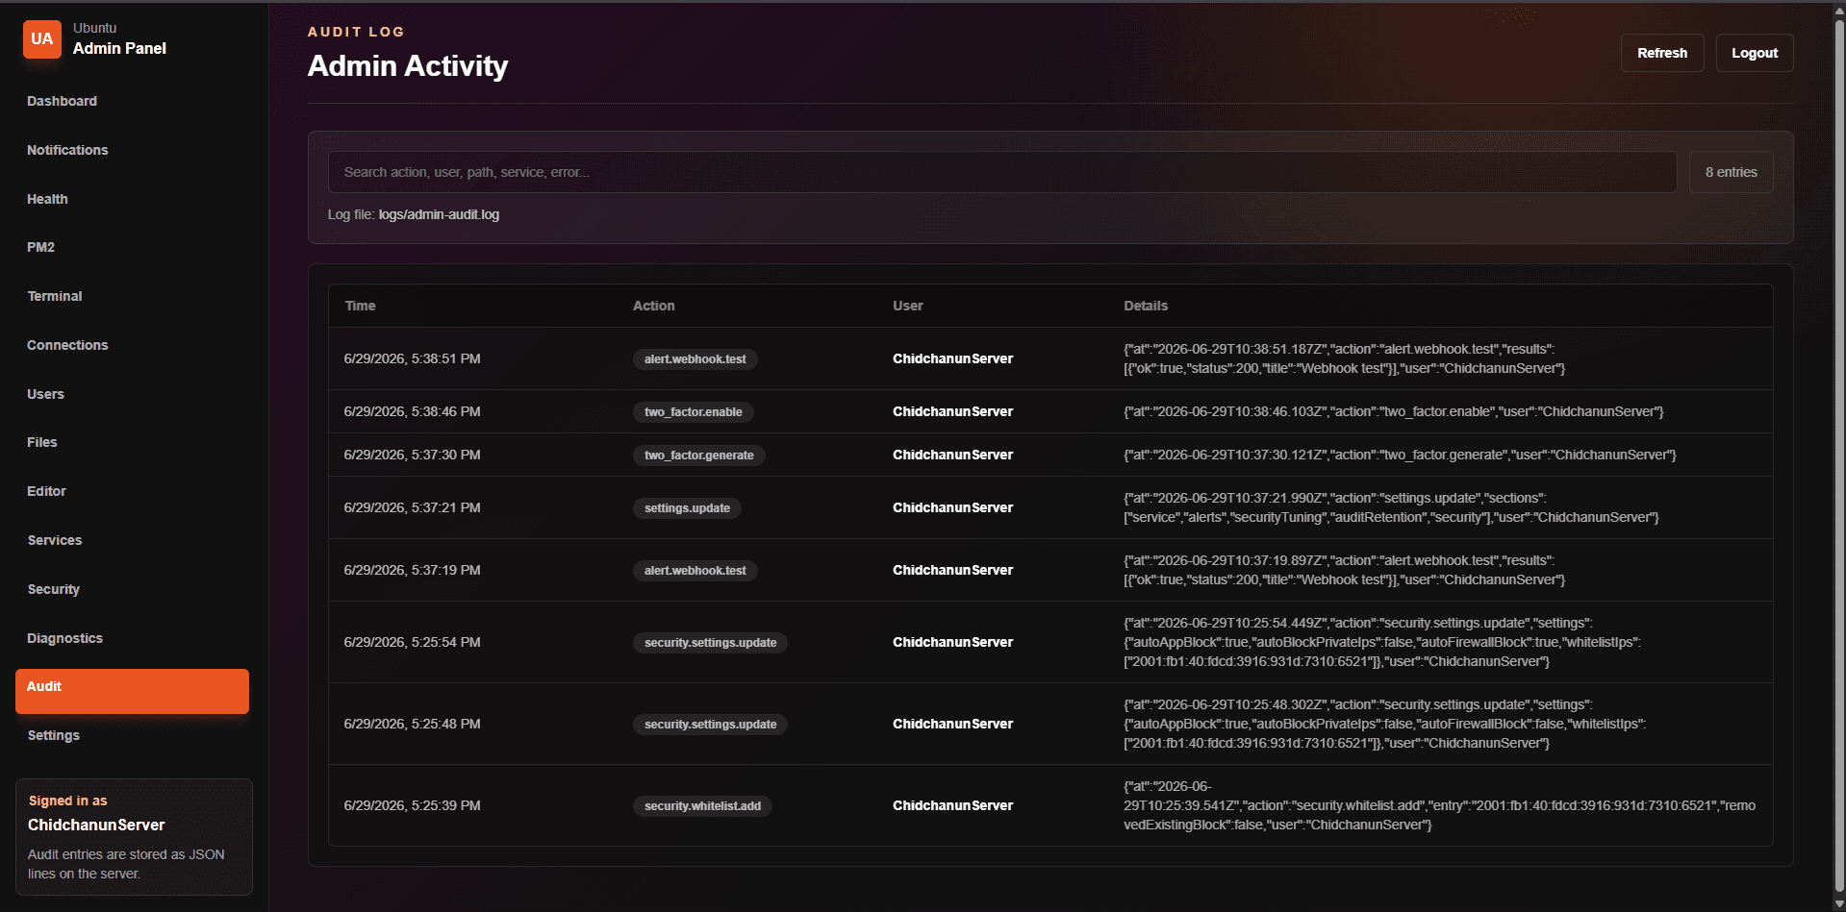Screen dimensions: 1846x912
Task: Click security.settings.update tag at 5:25:48 PM
Action: 710,725
